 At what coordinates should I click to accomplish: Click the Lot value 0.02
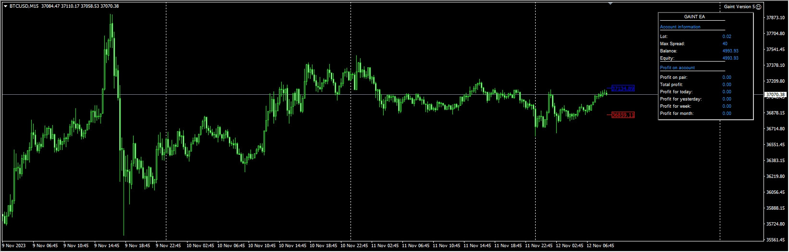[726, 37]
